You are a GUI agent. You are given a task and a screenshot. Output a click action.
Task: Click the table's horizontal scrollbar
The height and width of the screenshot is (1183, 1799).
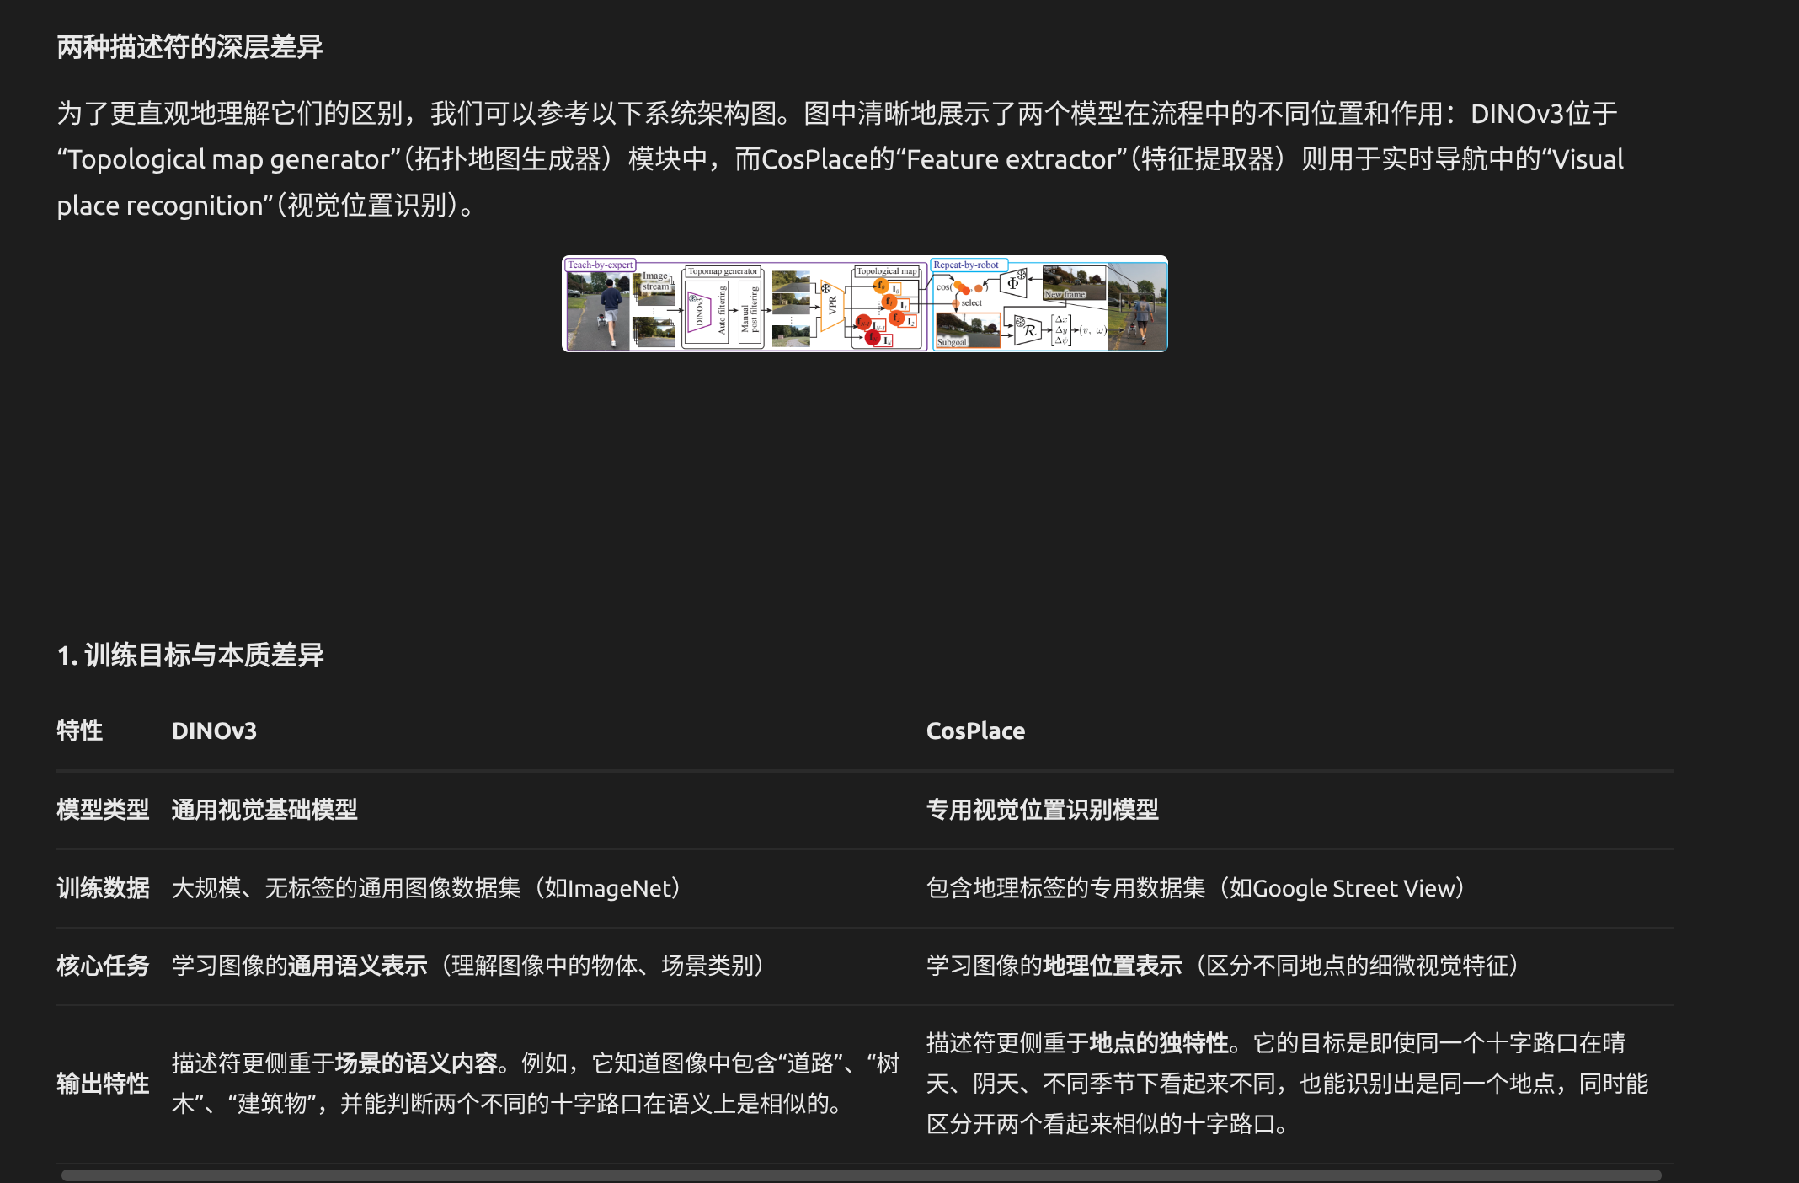coord(859,1175)
